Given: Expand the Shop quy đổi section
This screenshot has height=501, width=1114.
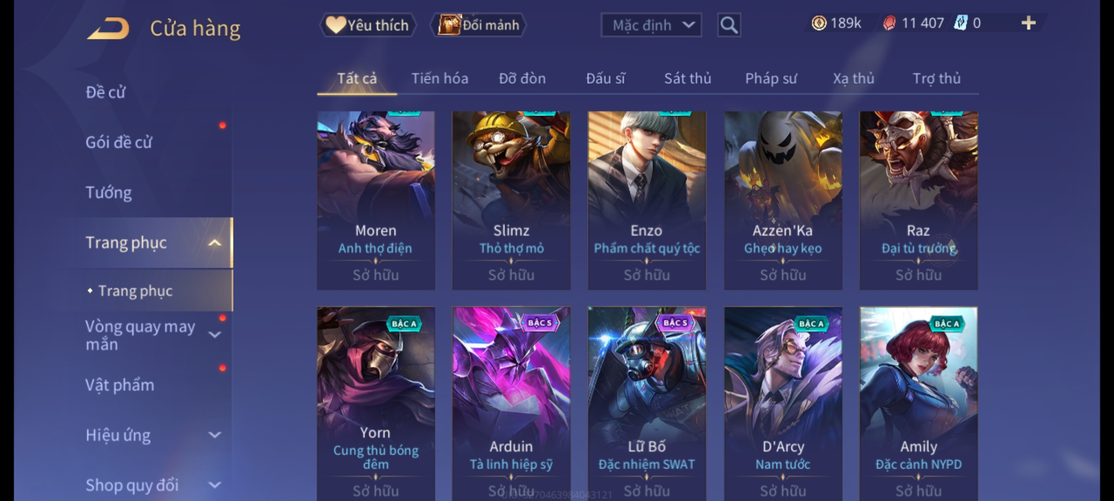Looking at the screenshot, I should 214,485.
